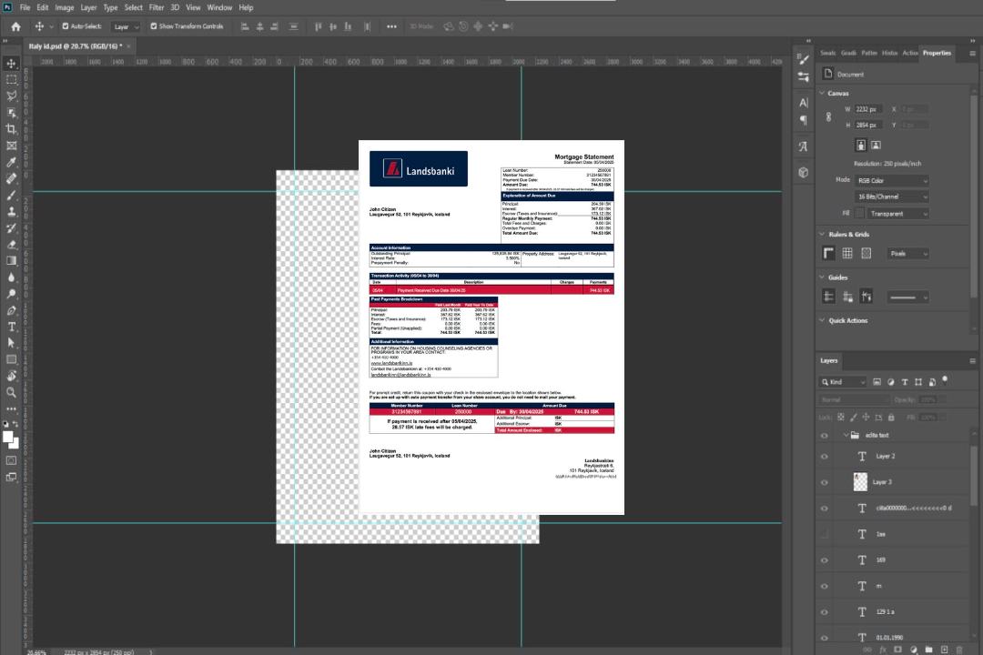This screenshot has height=655, width=983.
Task: Select the Dodge tool
Action: 11,293
